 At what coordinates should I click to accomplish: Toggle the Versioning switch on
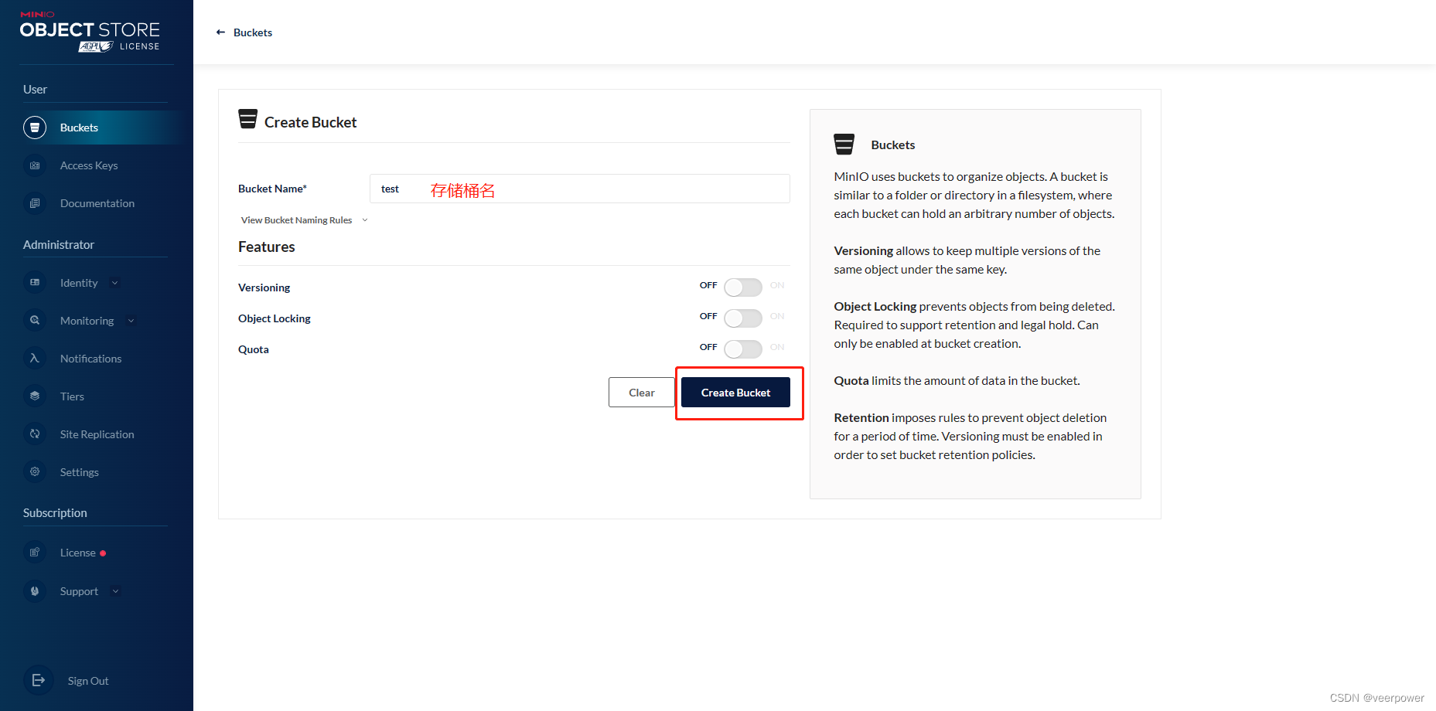[743, 287]
